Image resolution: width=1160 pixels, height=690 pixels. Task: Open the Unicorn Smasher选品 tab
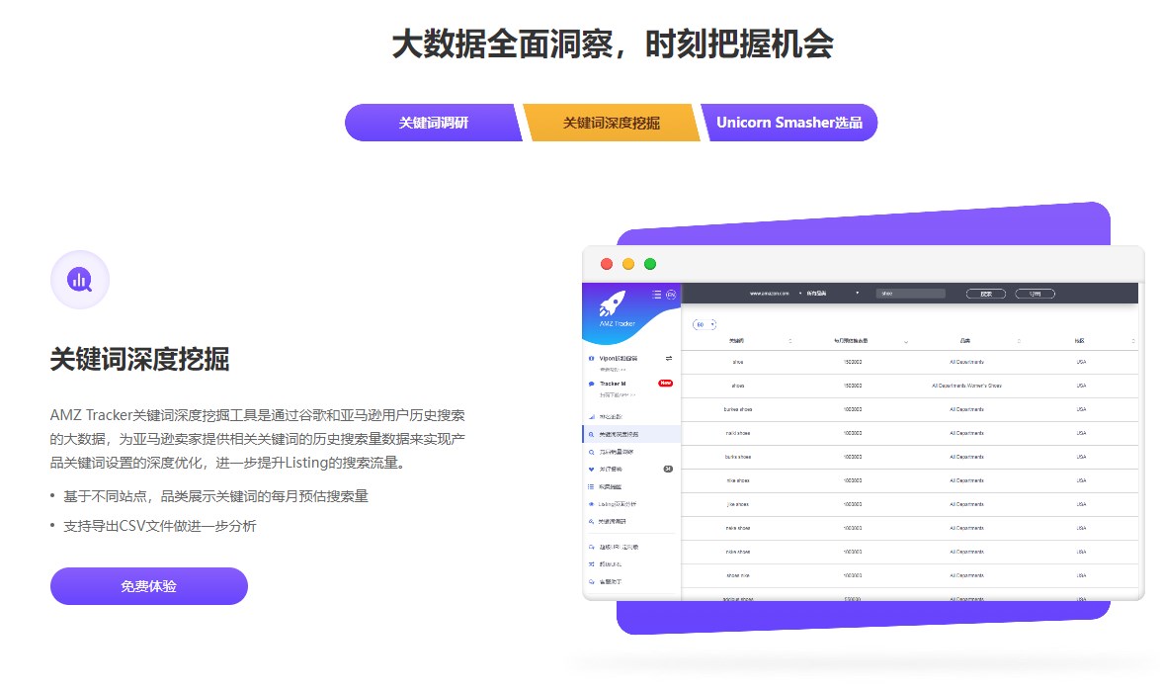pyautogui.click(x=788, y=123)
